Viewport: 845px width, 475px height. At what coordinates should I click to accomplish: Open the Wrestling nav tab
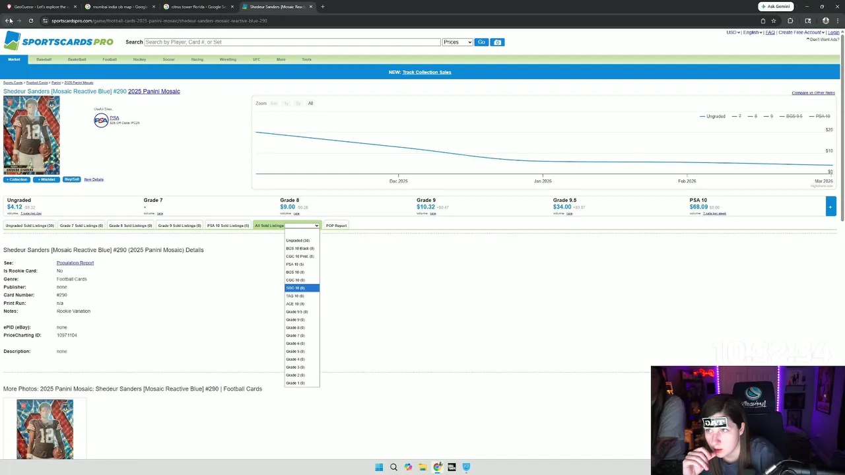click(x=228, y=59)
